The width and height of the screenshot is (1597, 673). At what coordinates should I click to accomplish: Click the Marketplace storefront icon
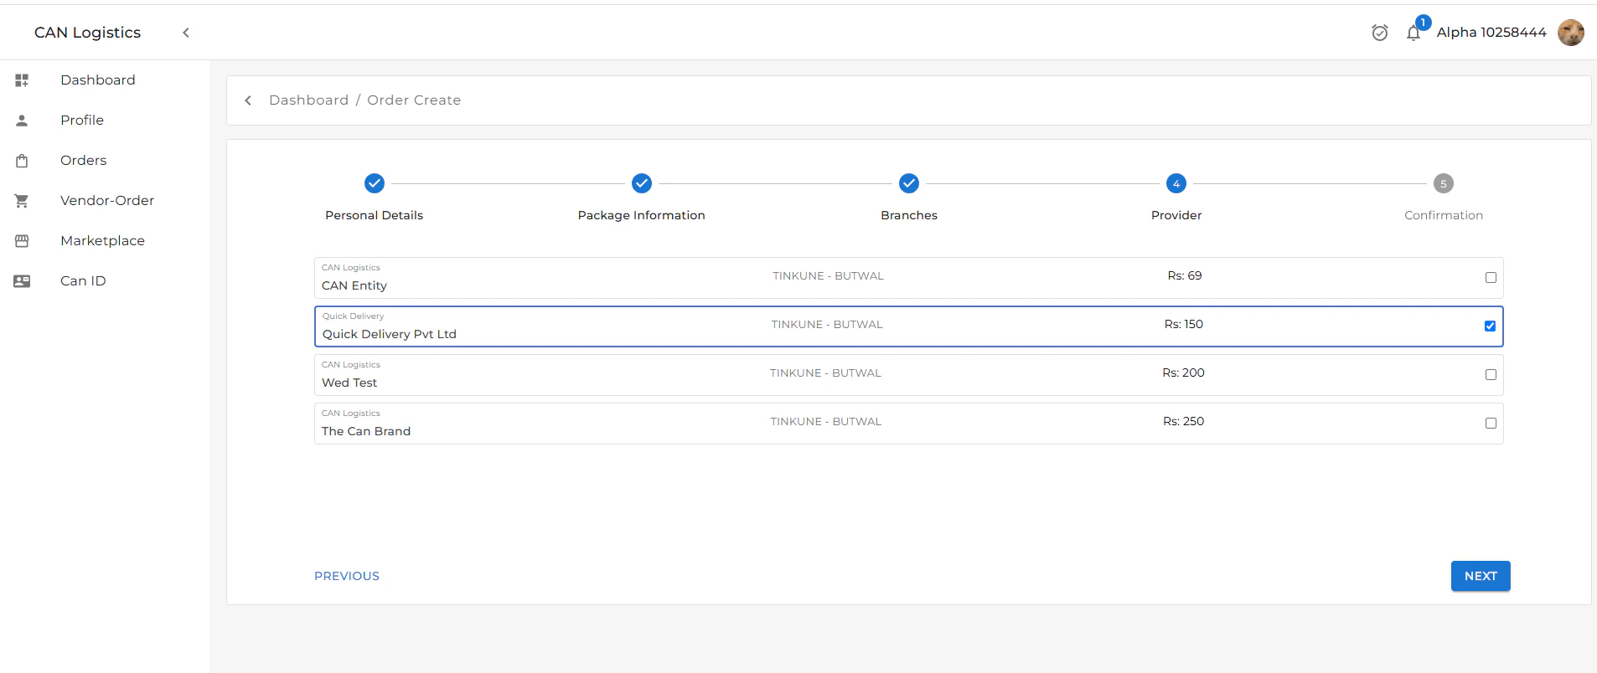click(x=22, y=241)
